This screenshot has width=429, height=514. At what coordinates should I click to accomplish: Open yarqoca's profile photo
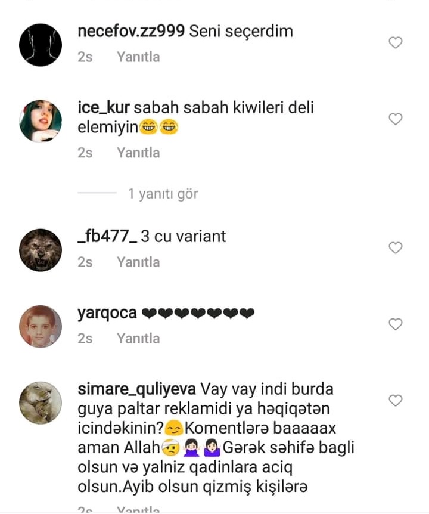point(41,326)
